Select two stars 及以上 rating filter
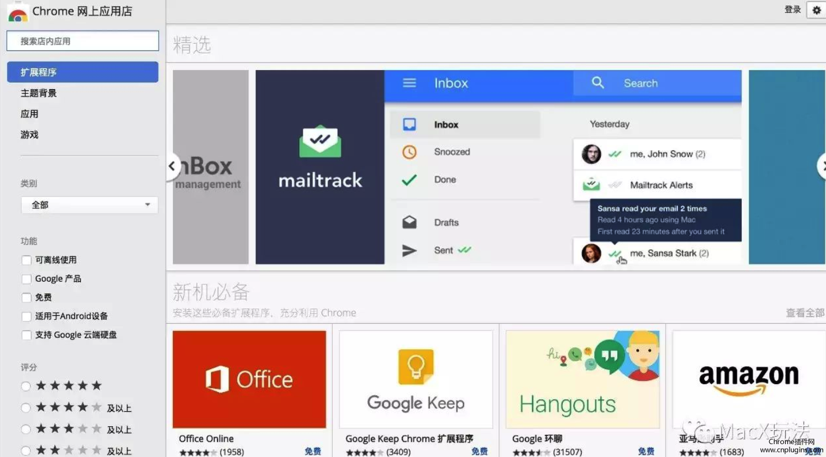826x457 pixels. pos(26,450)
